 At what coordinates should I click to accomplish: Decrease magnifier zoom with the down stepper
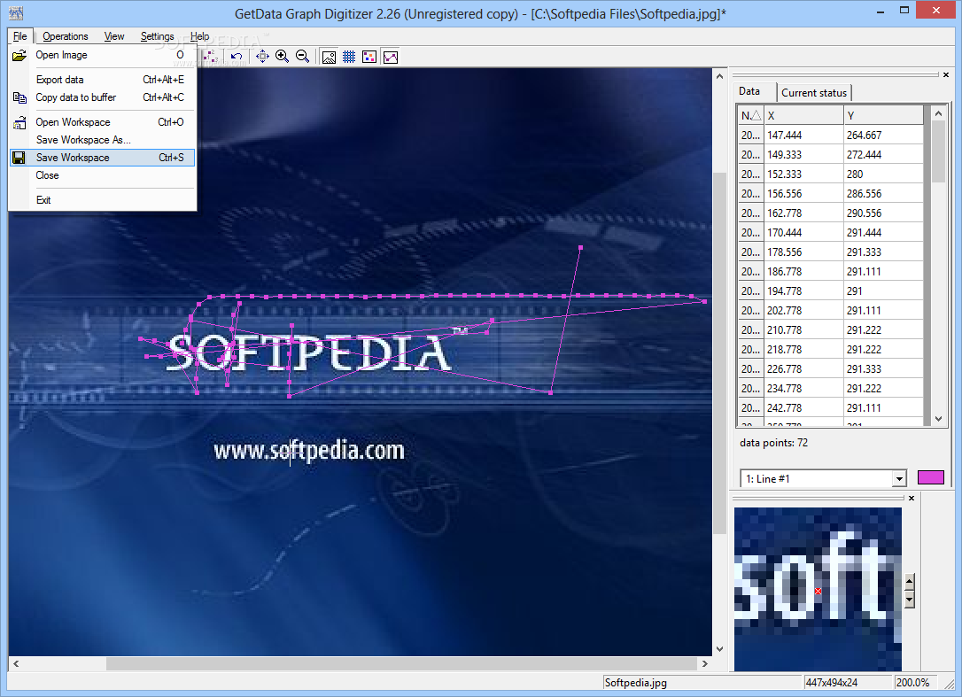tap(909, 600)
